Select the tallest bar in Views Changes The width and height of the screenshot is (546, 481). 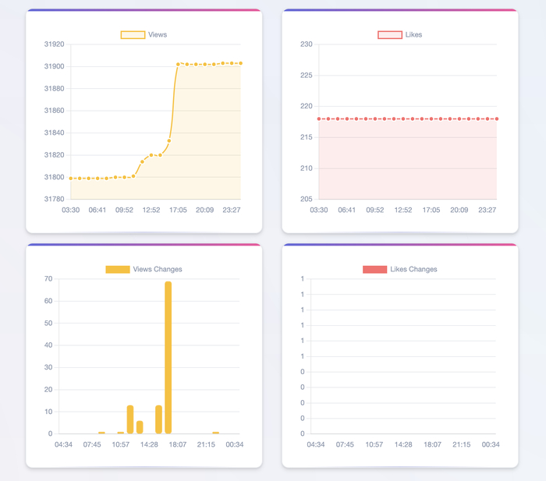pyautogui.click(x=168, y=359)
